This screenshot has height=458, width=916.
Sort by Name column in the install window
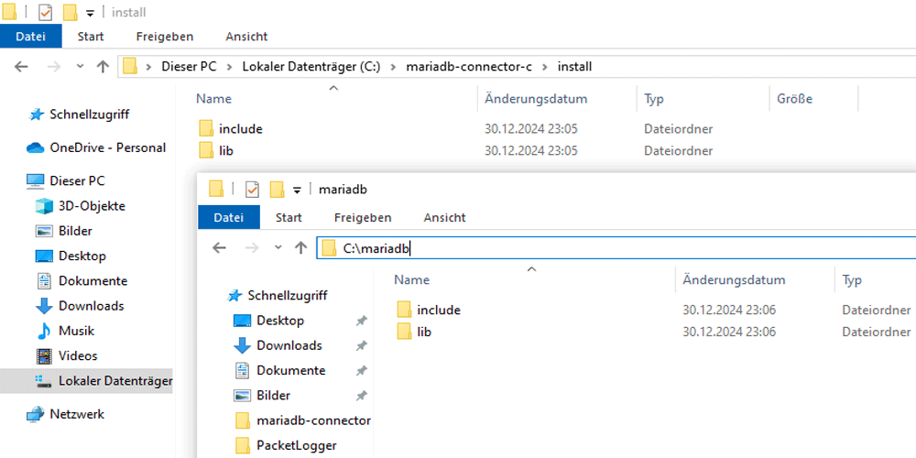click(x=213, y=99)
